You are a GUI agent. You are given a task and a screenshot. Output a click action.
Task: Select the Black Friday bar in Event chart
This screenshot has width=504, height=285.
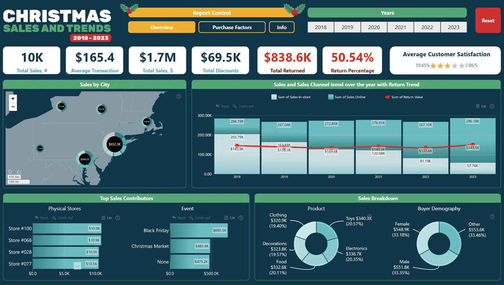click(199, 230)
